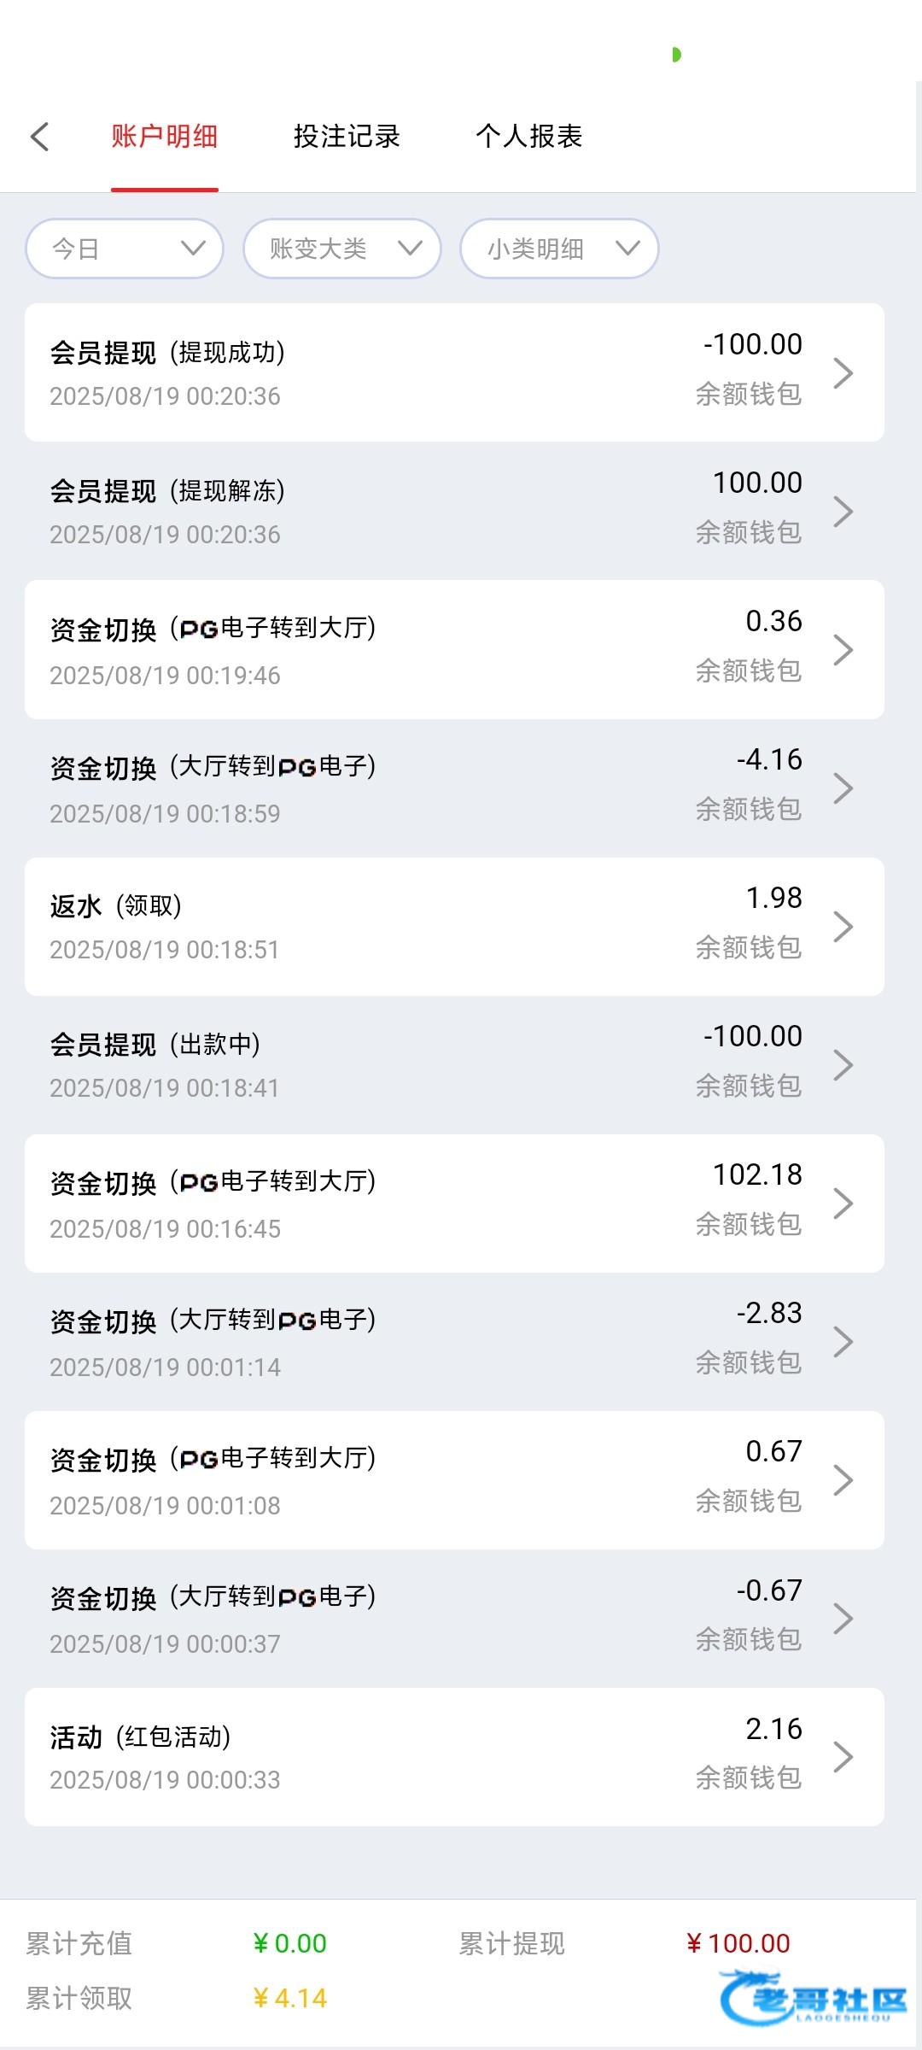Click chevron on 提现解冻 record
This screenshot has height=2050, width=922.
[843, 512]
